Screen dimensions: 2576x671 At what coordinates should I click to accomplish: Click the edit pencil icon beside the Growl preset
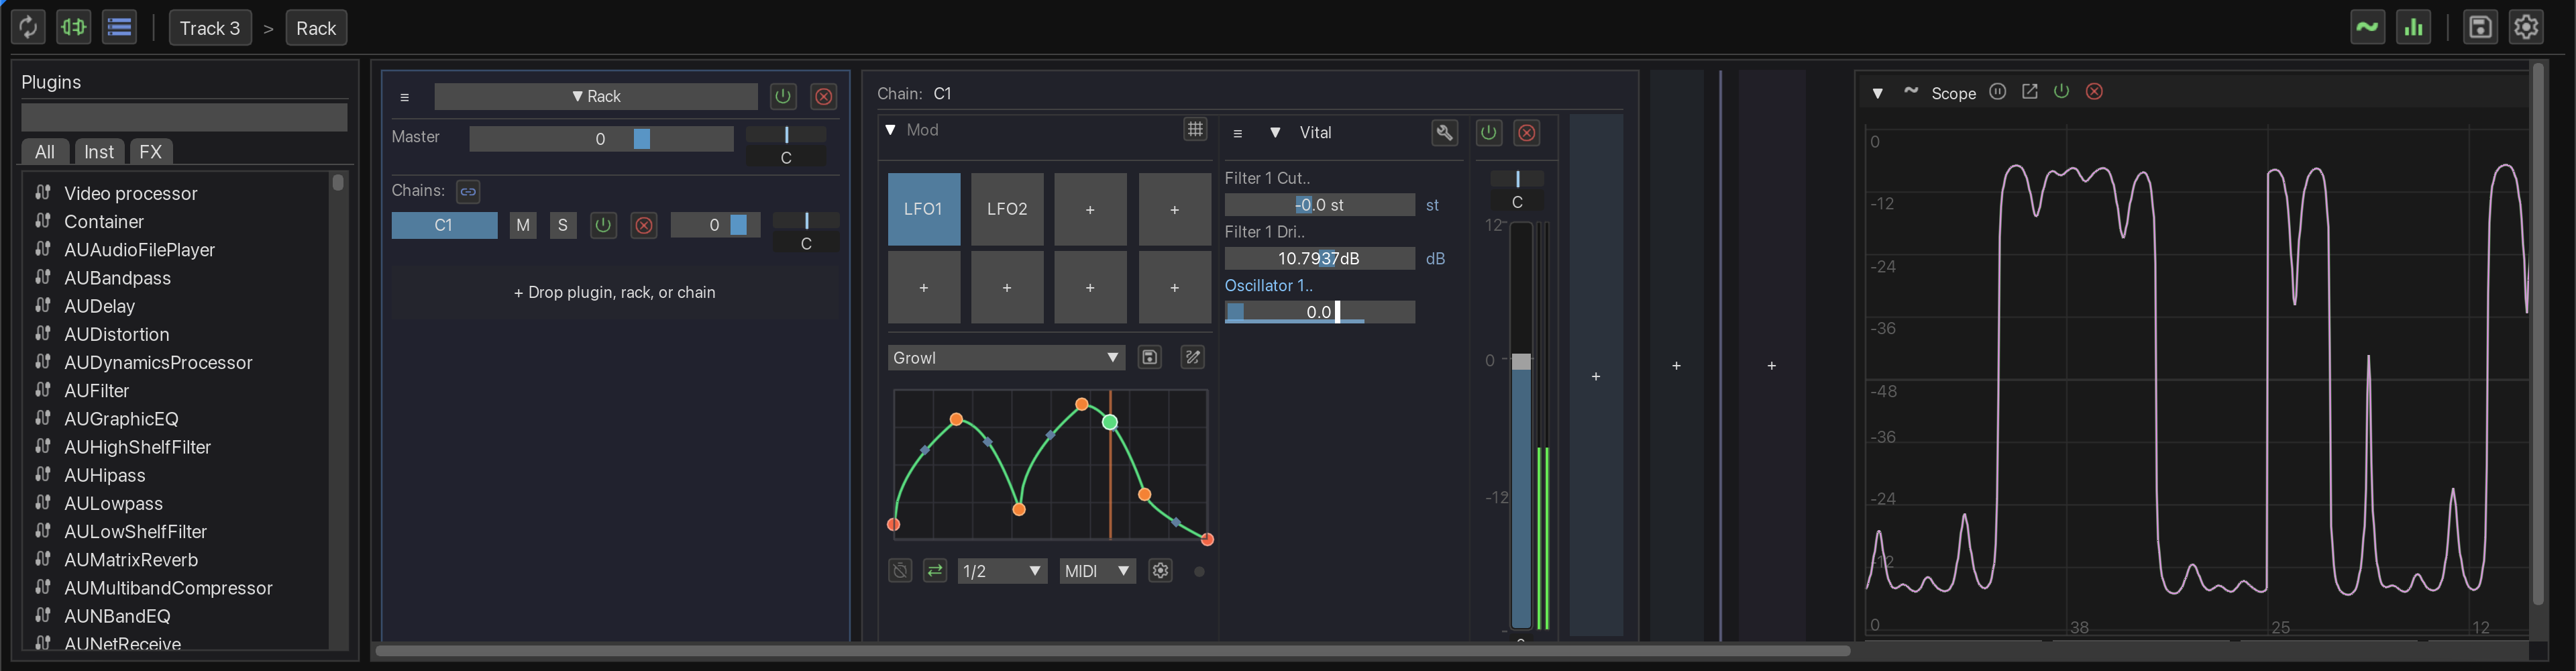pos(1192,357)
